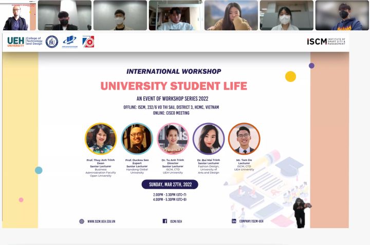Click Mr. Tam Do's portrait
This screenshot has width=370, height=245.
(x=244, y=139)
